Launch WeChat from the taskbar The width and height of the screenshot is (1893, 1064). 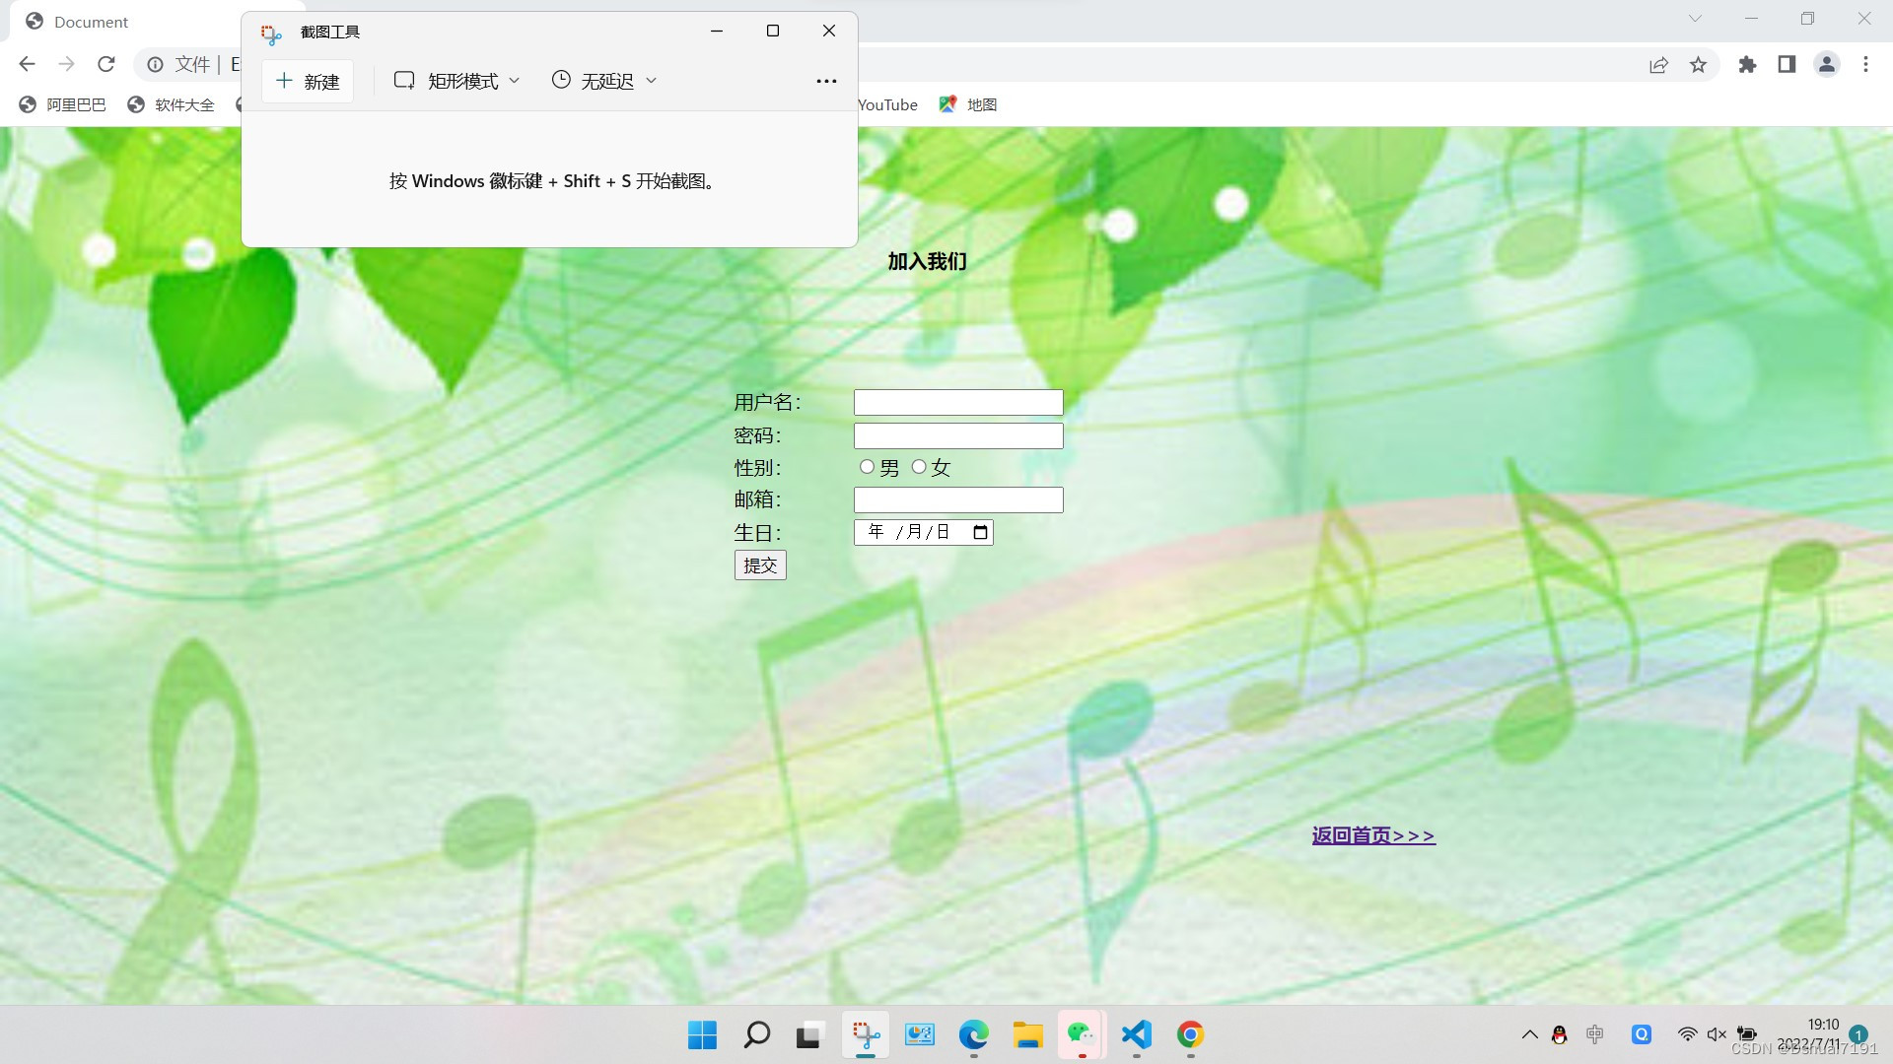[1082, 1034]
